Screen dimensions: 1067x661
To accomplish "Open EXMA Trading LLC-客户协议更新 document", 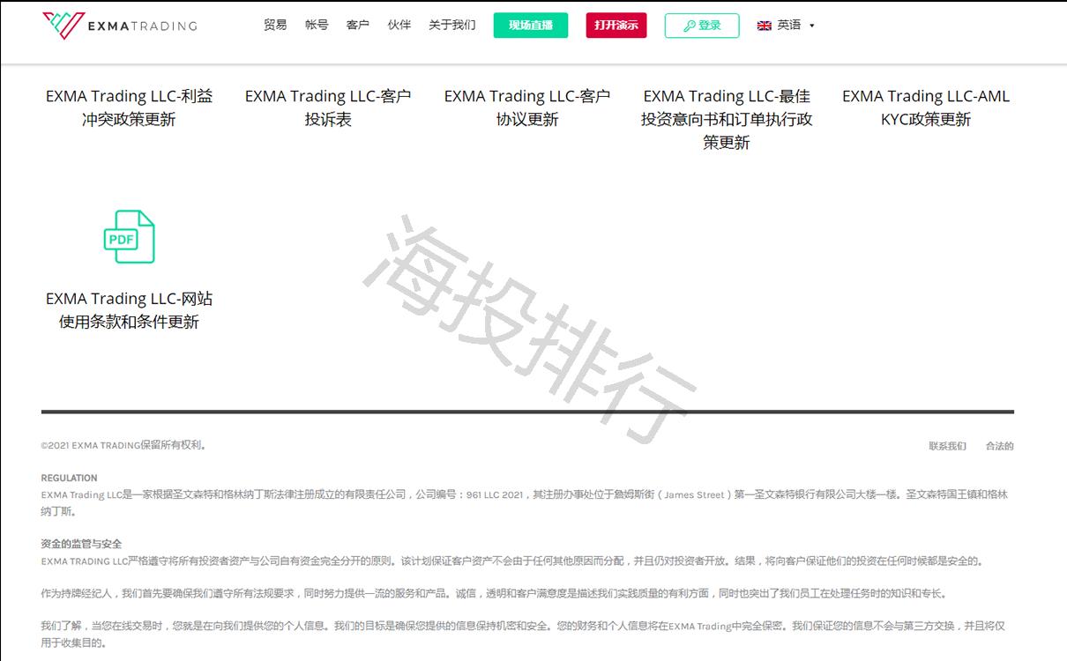I will click(x=527, y=108).
